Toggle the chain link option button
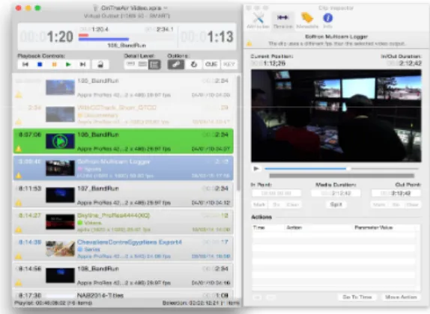430x314 pixels. click(x=176, y=64)
